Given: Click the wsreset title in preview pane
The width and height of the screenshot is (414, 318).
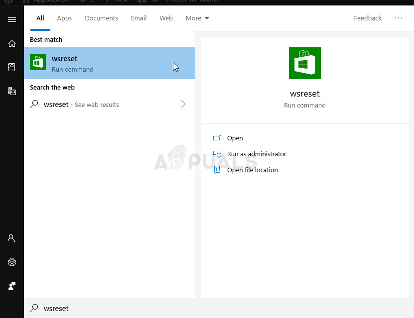Looking at the screenshot, I should coord(305,94).
